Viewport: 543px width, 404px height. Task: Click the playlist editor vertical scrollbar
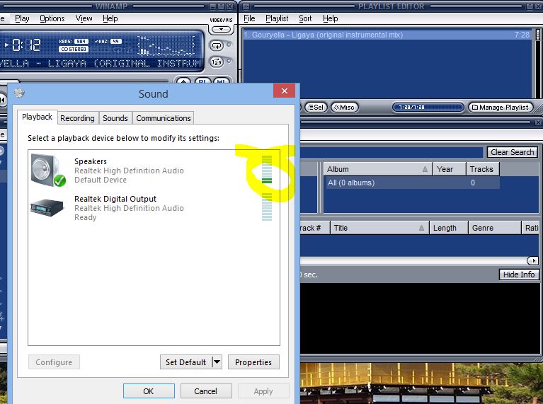click(x=538, y=64)
